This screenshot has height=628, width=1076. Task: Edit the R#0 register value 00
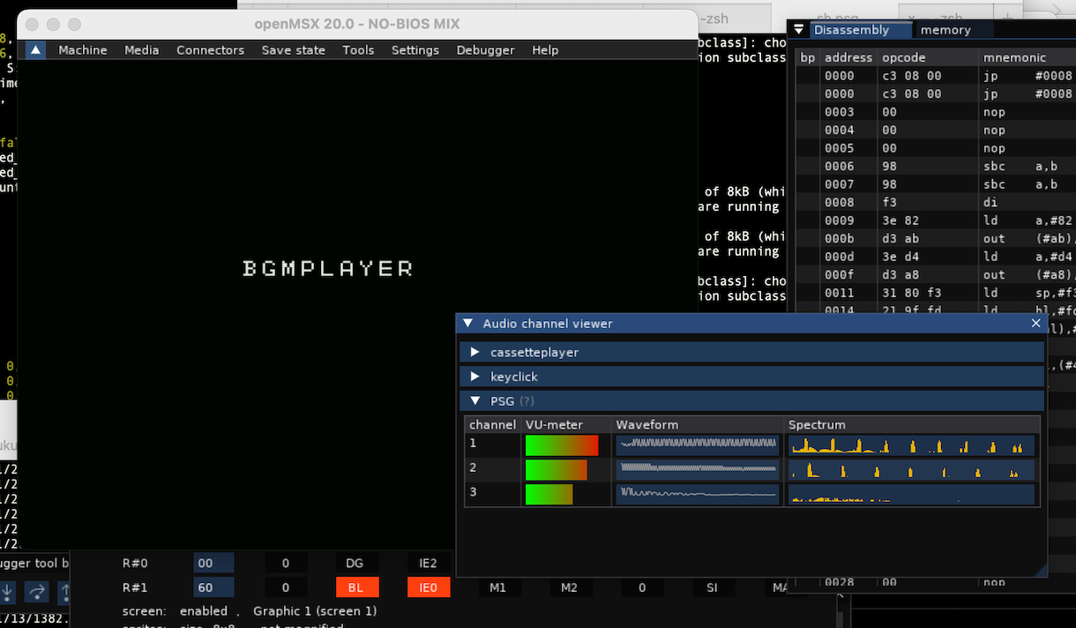(x=213, y=563)
